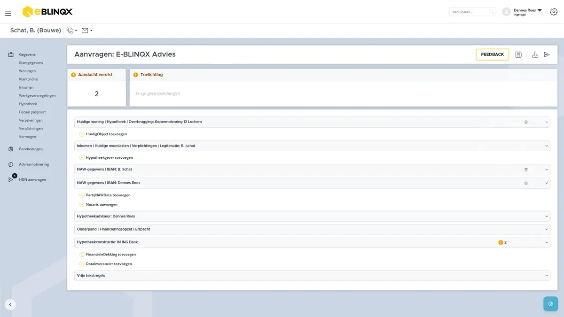
Task: Select HDN aanvragen in the sidebar
Action: (x=32, y=179)
